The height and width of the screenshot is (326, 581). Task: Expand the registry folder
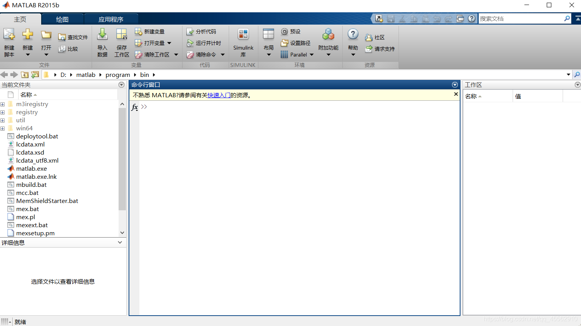tap(3, 112)
